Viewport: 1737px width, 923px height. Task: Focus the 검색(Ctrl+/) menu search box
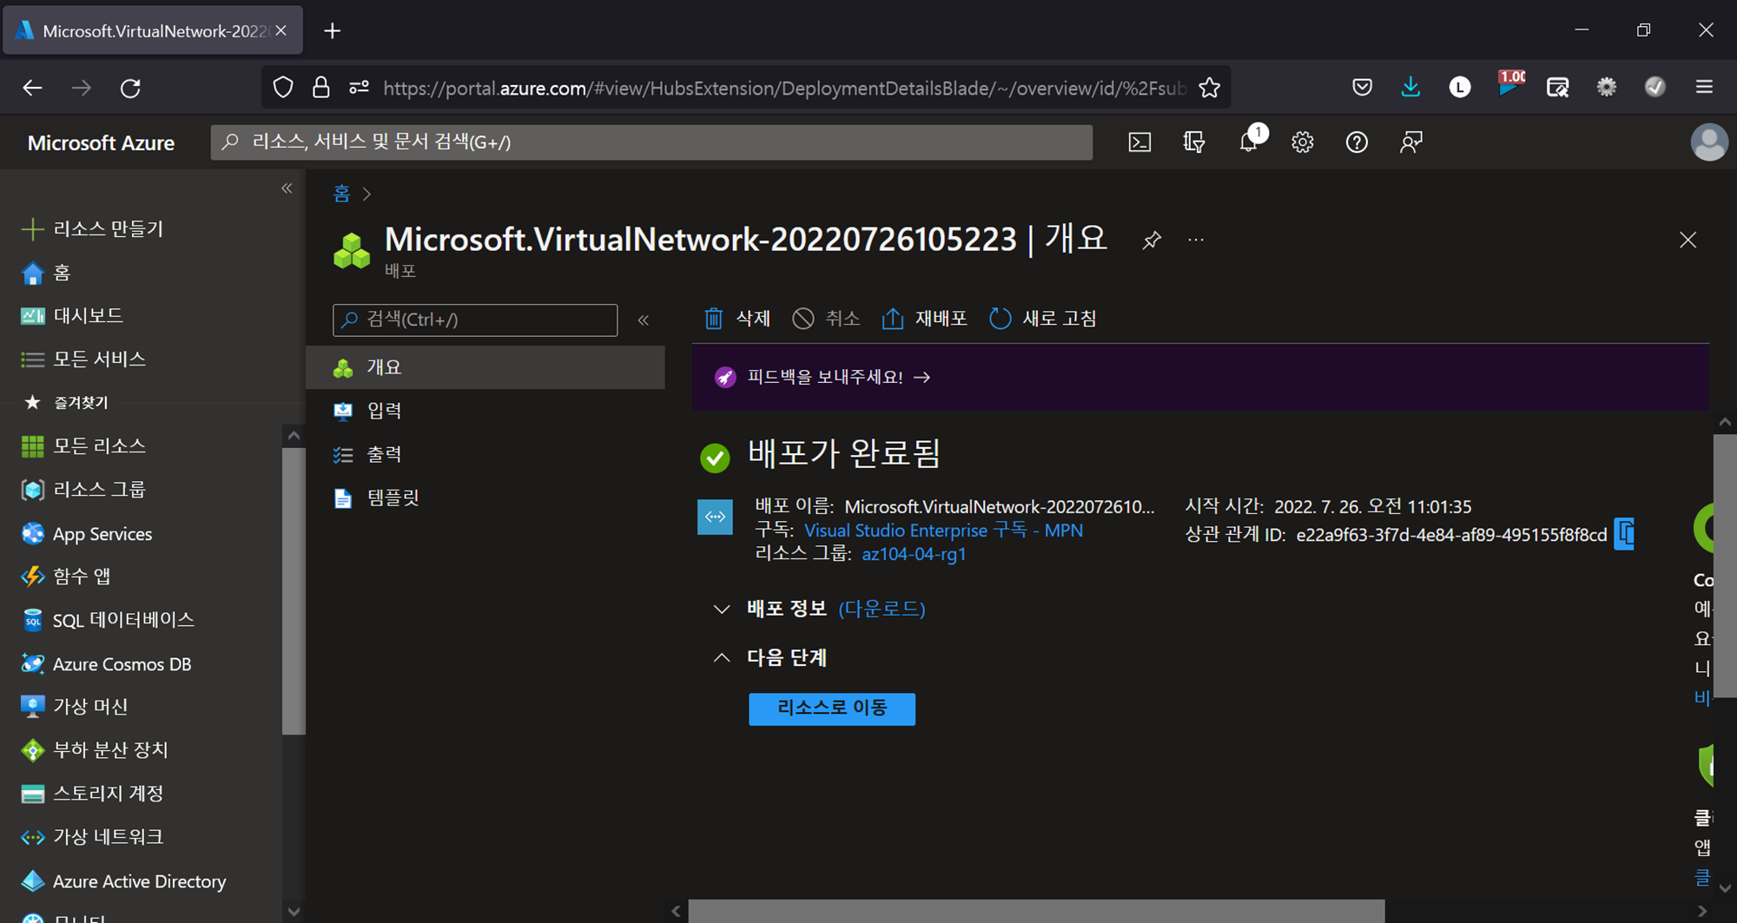(x=475, y=320)
